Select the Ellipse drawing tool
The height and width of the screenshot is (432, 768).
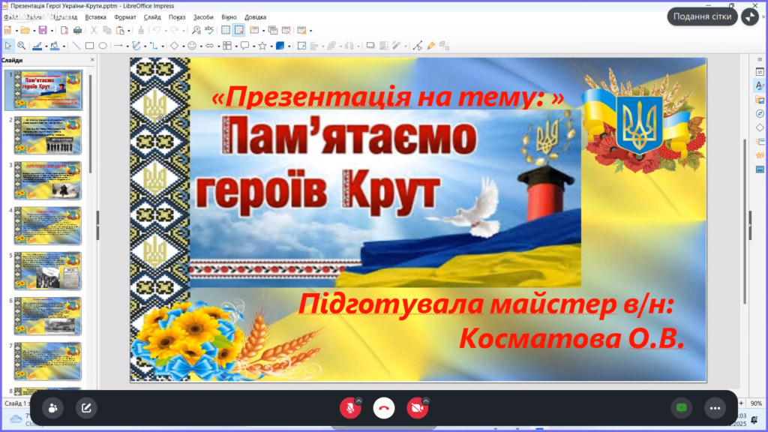tap(103, 46)
